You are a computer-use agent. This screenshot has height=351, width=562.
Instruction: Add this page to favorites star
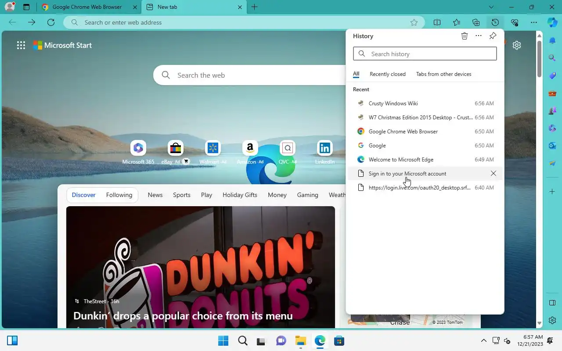[414, 22]
